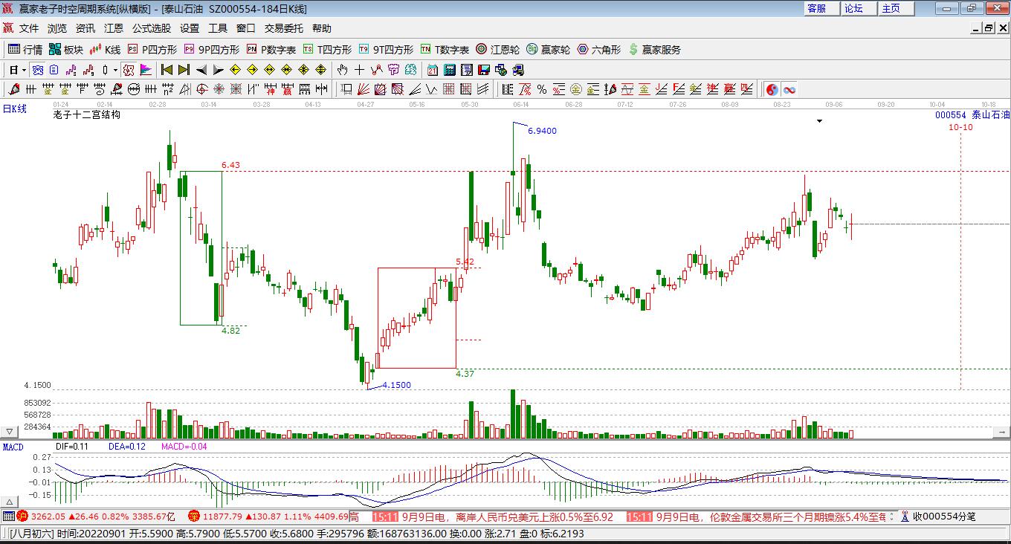This screenshot has height=544, width=1011.
Task: Toggle the pressed blue knot icon
Action: point(38,70)
